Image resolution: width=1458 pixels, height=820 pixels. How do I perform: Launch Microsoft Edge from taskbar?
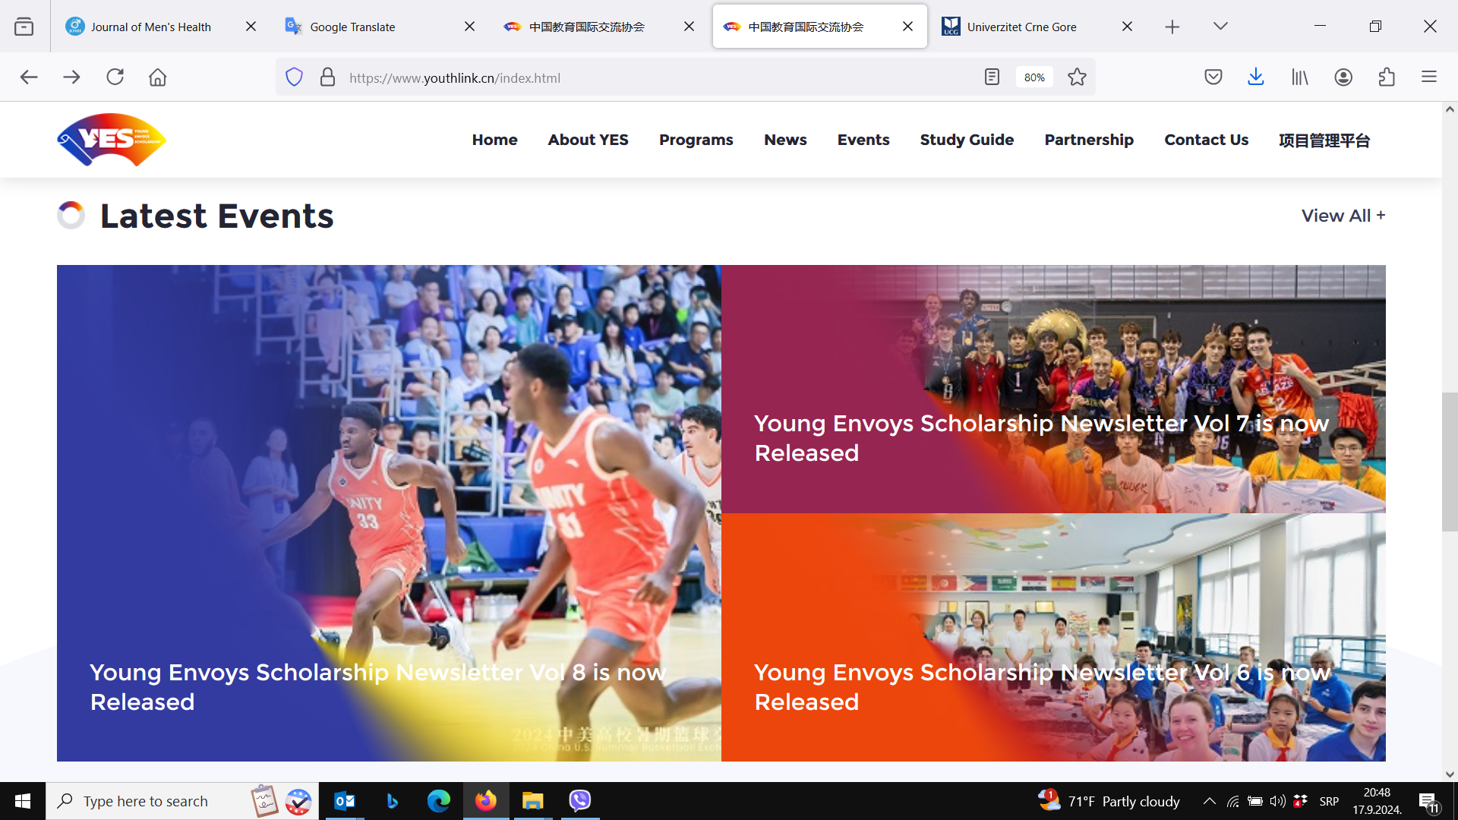click(439, 801)
